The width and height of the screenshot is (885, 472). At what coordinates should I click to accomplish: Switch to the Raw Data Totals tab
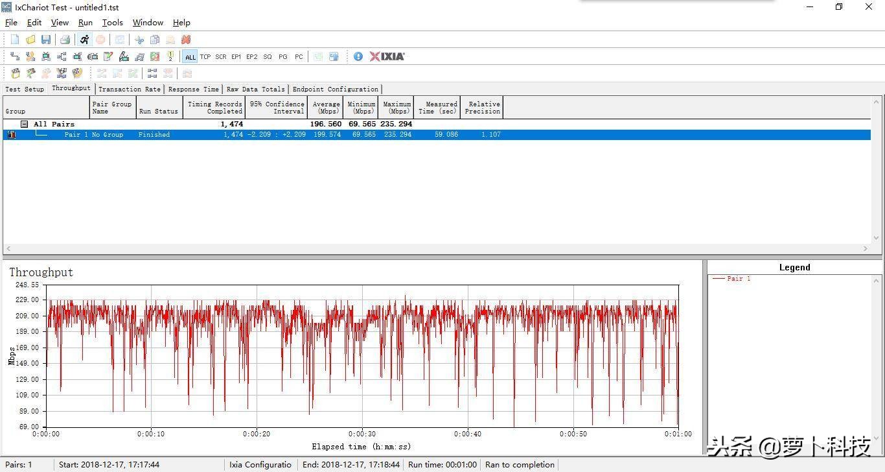point(255,89)
